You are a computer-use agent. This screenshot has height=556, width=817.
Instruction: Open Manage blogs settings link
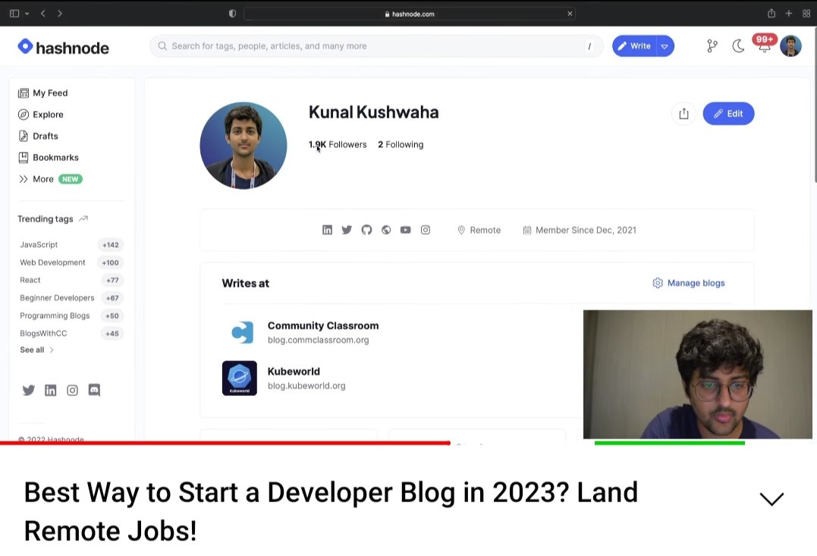pos(689,283)
